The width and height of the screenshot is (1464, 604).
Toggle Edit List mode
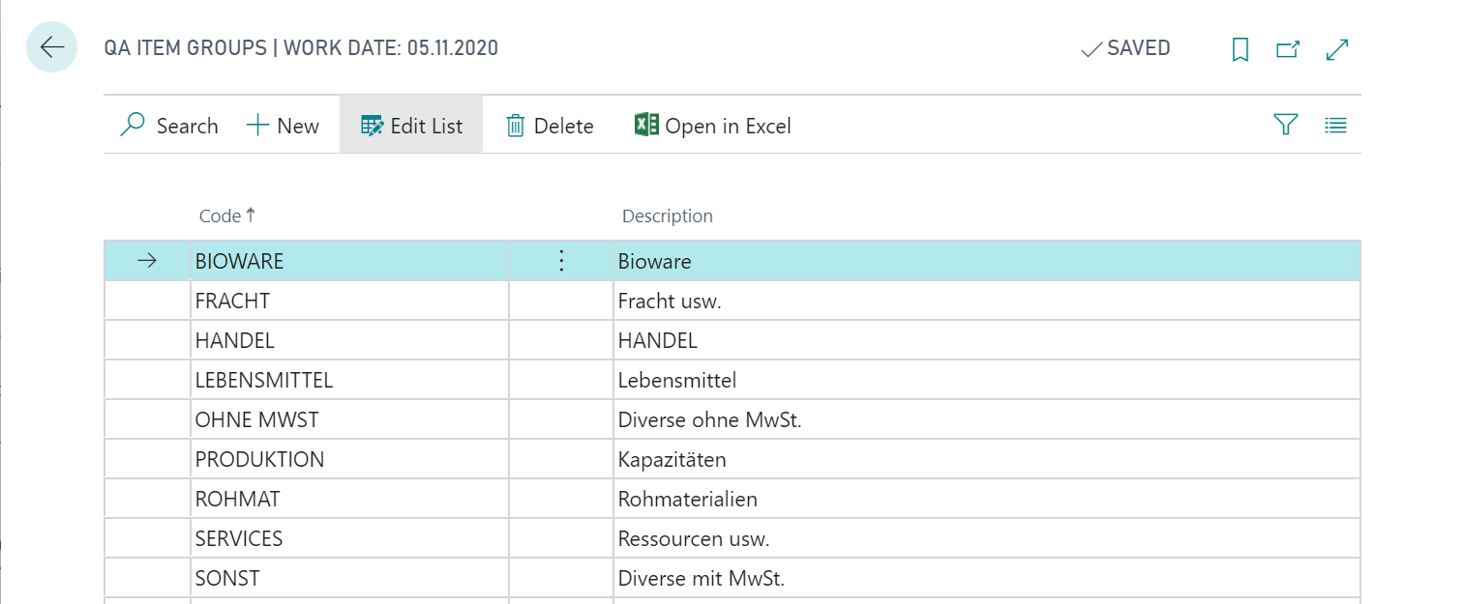(411, 126)
